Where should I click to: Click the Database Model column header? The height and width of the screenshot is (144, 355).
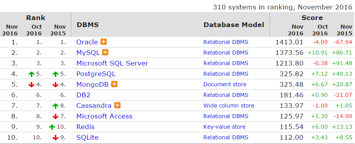pyautogui.click(x=234, y=25)
